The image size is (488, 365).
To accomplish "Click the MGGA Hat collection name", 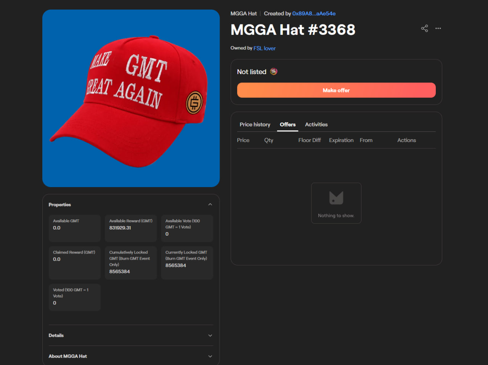I will coord(244,13).
